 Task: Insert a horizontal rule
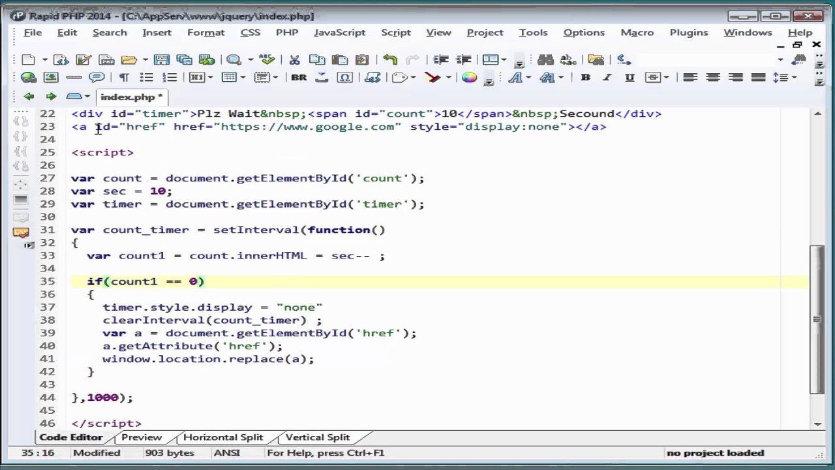pyautogui.click(x=74, y=78)
